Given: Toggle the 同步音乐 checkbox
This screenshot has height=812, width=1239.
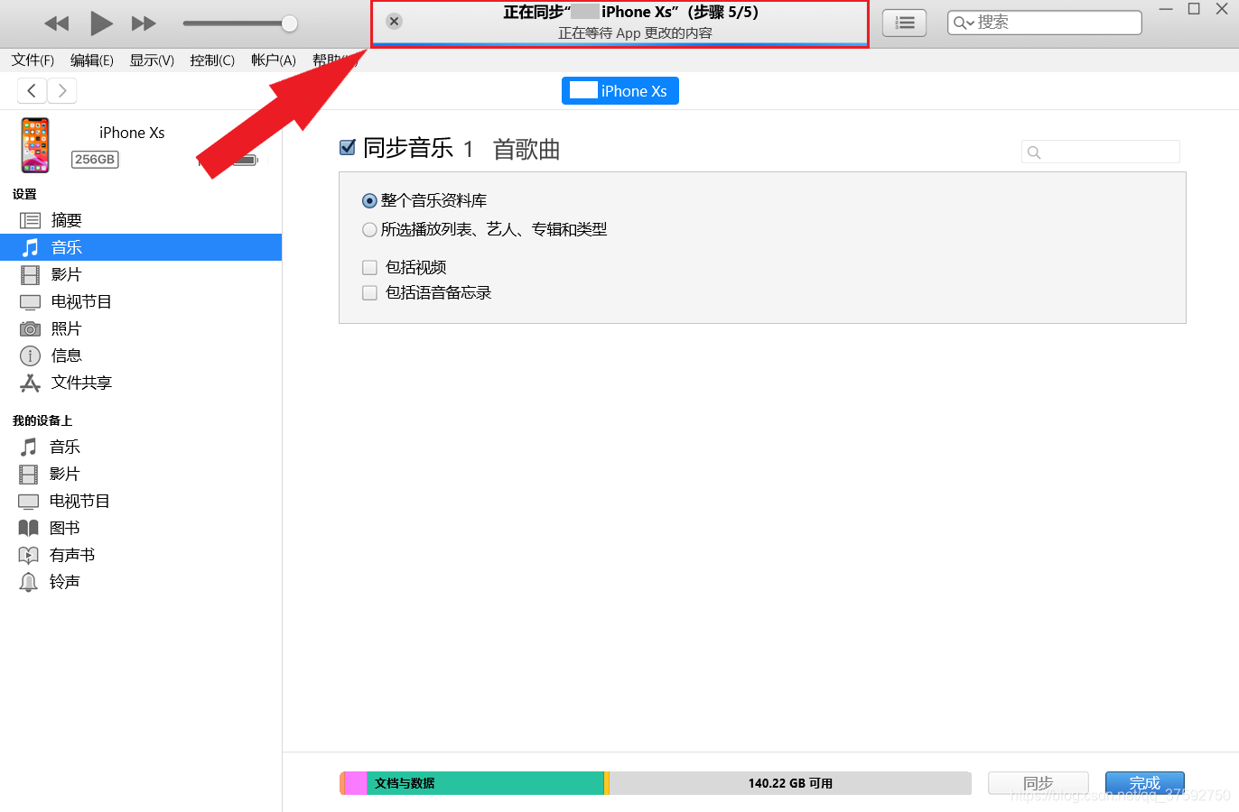Looking at the screenshot, I should 348,147.
